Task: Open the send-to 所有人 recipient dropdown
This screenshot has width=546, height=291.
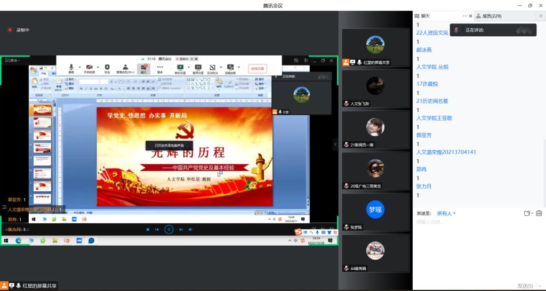Action: tap(446, 214)
